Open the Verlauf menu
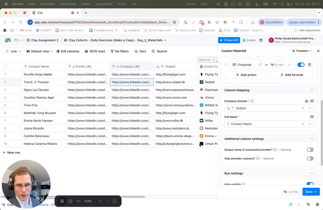Image resolution: width=323 pixels, height=210 pixels. pyautogui.click(x=86, y=4)
